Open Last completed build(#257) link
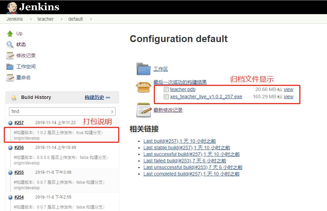 191,174
